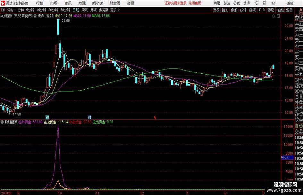Click the 14.88 low price label
This screenshot has height=195, width=303.
pos(17,114)
